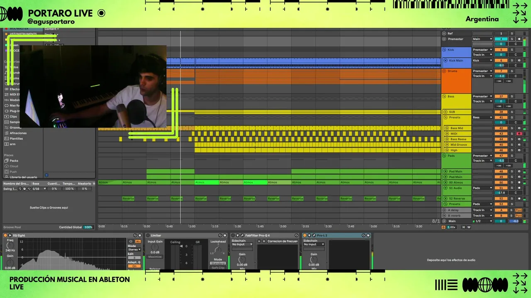Select Afinaciones category in browser
The height and width of the screenshot is (298, 531).
point(18,133)
